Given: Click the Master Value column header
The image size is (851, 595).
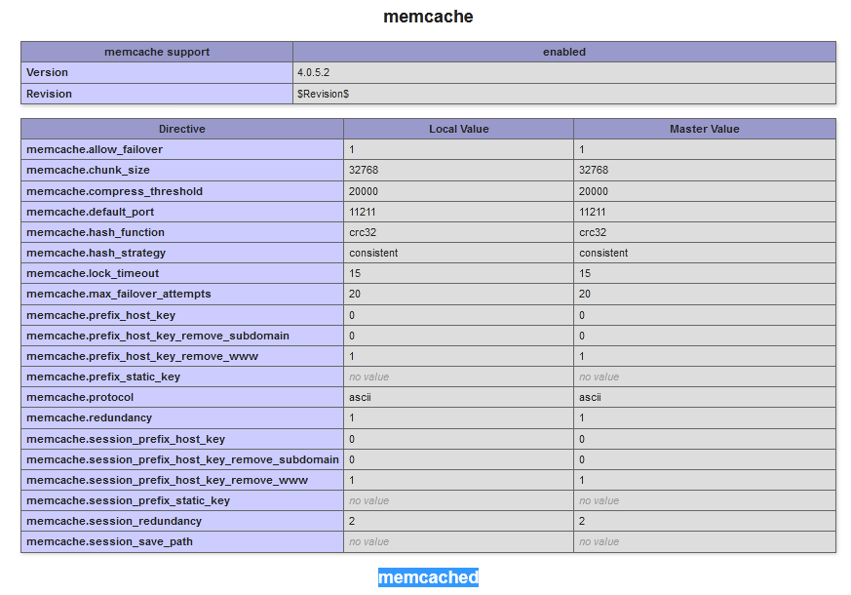Looking at the screenshot, I should (x=705, y=129).
